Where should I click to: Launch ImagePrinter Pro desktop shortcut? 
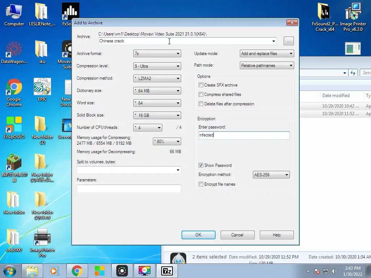[x=42, y=243]
